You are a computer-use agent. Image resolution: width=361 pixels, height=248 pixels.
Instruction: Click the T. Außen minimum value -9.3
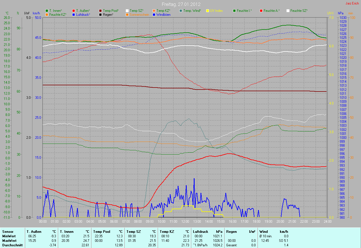53,236
